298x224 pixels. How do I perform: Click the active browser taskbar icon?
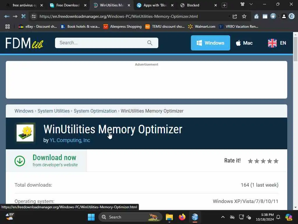(195, 217)
